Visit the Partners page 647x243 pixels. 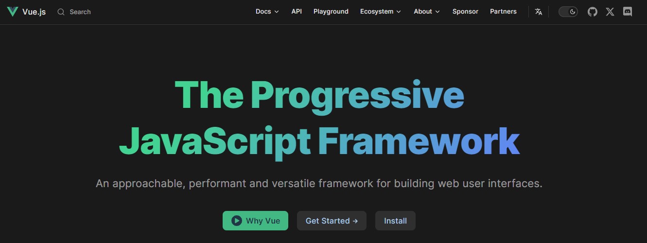tap(503, 12)
